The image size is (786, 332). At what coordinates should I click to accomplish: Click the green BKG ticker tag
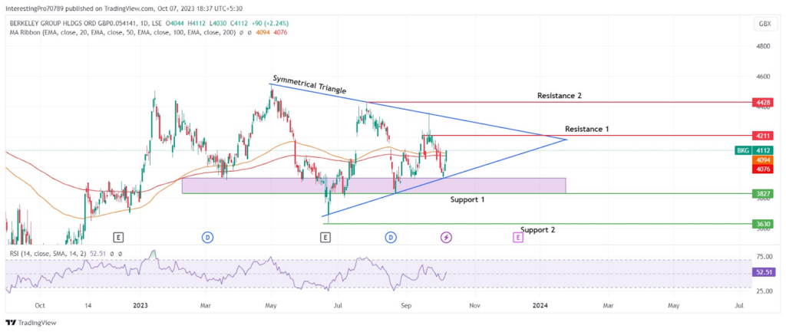(x=743, y=150)
